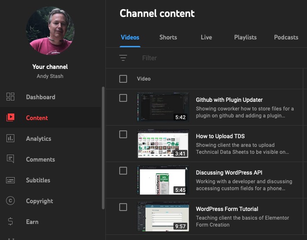The width and height of the screenshot is (307, 240).
Task: Tick the Discussing WordPress API checkbox
Action: (x=123, y=171)
